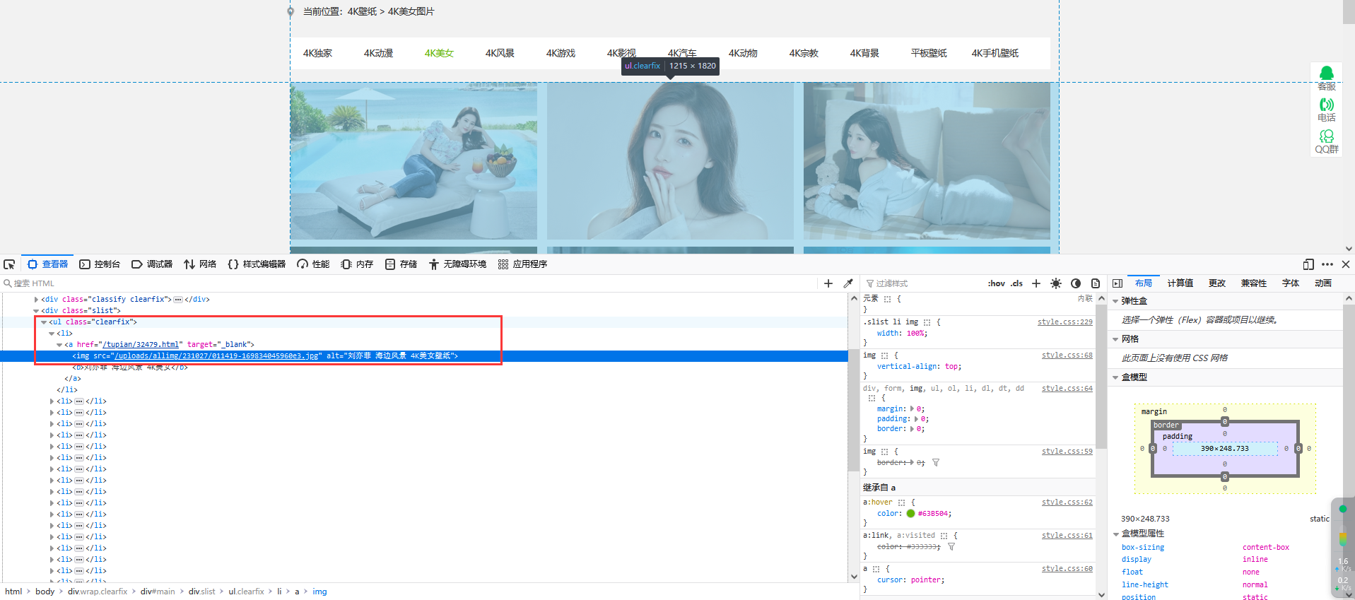Open the style.css:62 source link
Viewport: 1355px width, 600px height.
pyautogui.click(x=1067, y=502)
